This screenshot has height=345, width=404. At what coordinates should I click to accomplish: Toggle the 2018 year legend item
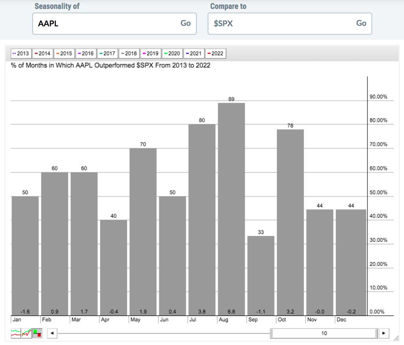(x=129, y=54)
